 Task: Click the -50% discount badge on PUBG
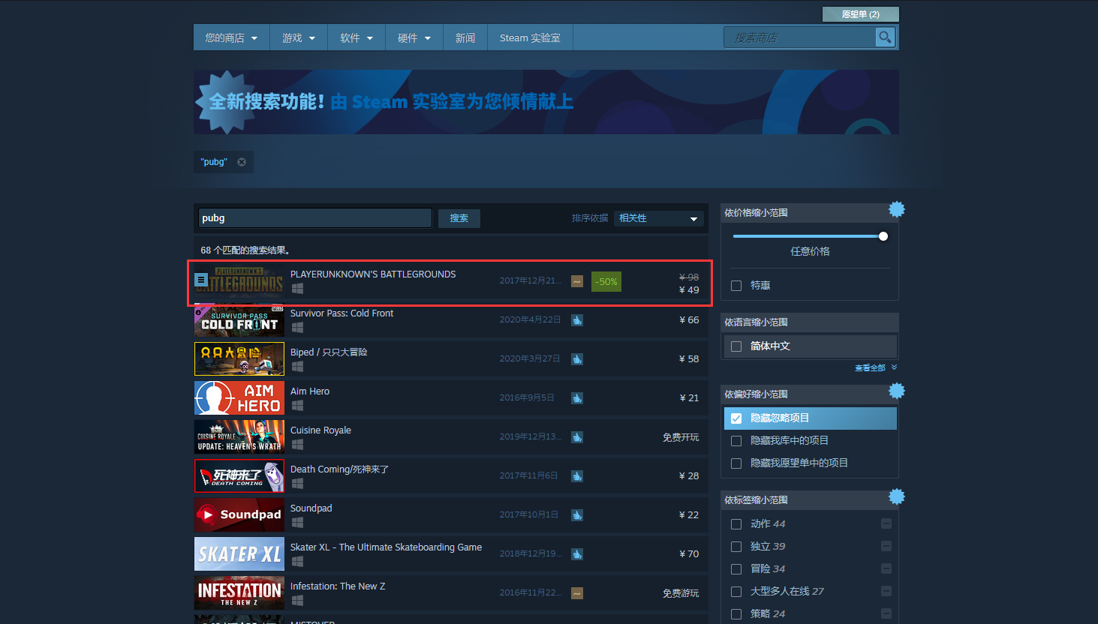[x=606, y=282]
